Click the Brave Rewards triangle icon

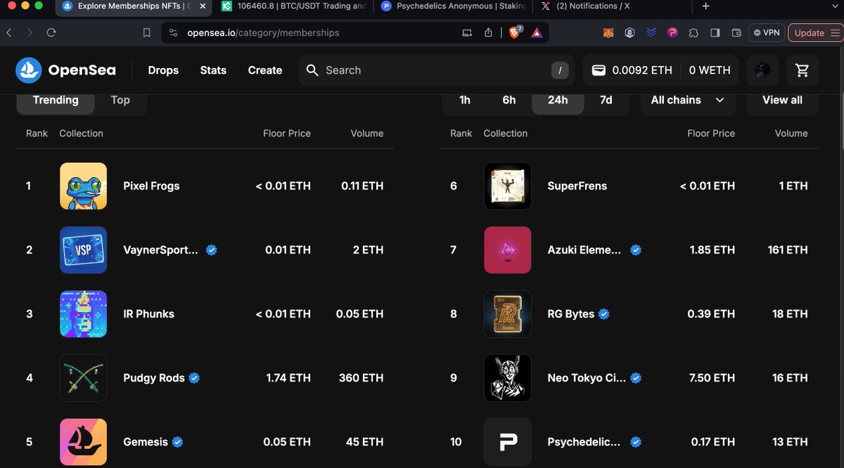pos(537,32)
